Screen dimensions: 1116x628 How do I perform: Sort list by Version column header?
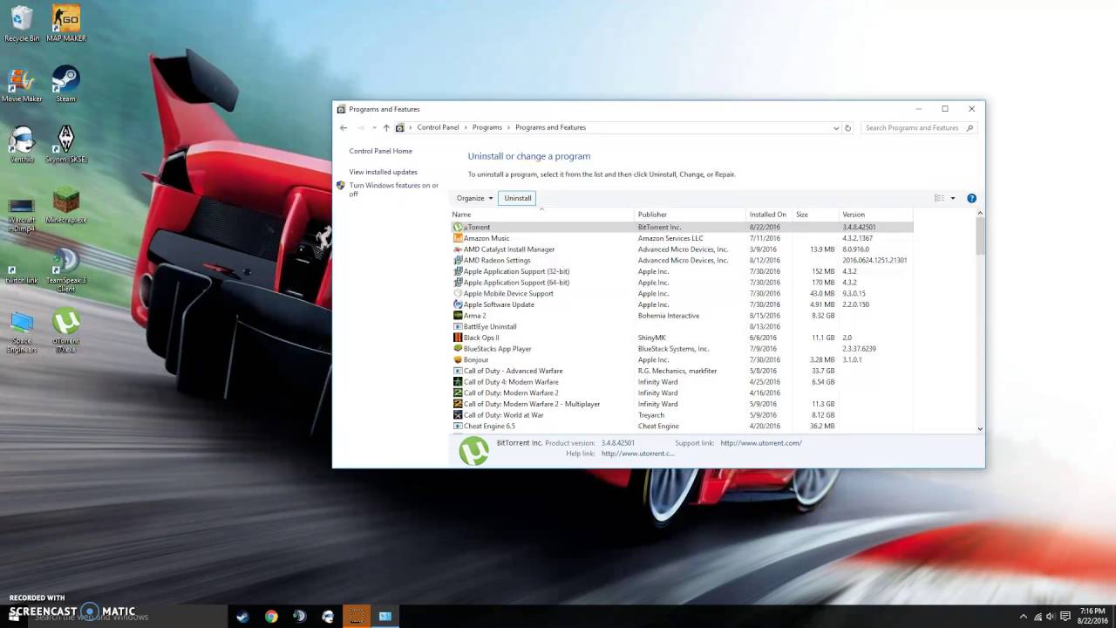click(875, 215)
